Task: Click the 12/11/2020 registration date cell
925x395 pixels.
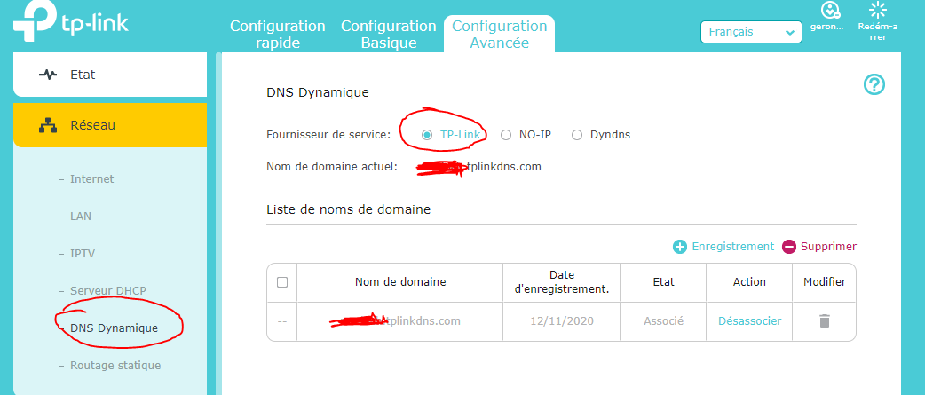Action: (562, 321)
